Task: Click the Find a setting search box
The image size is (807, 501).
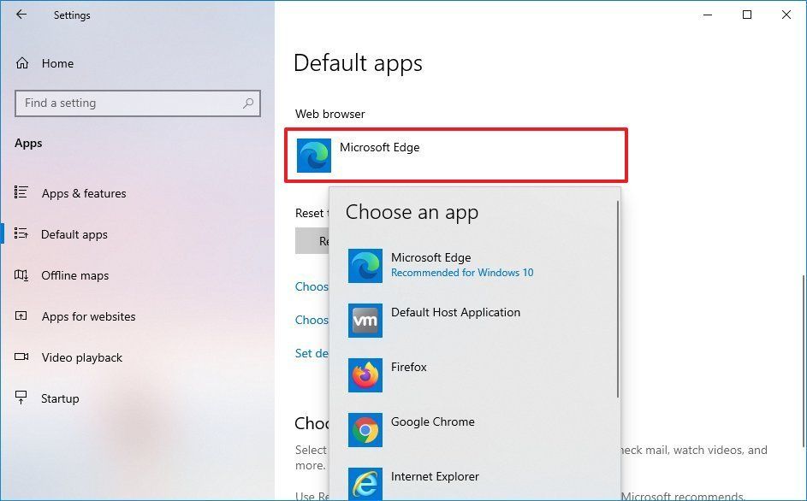Action: tap(137, 103)
